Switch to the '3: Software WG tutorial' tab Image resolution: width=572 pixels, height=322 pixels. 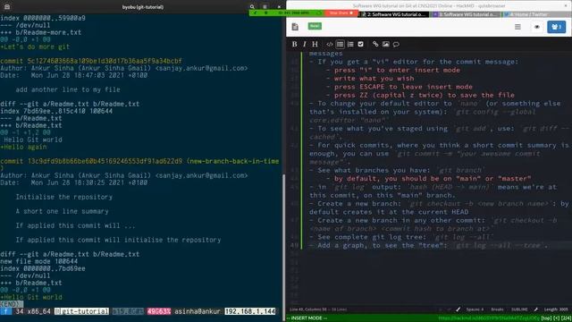(466, 14)
